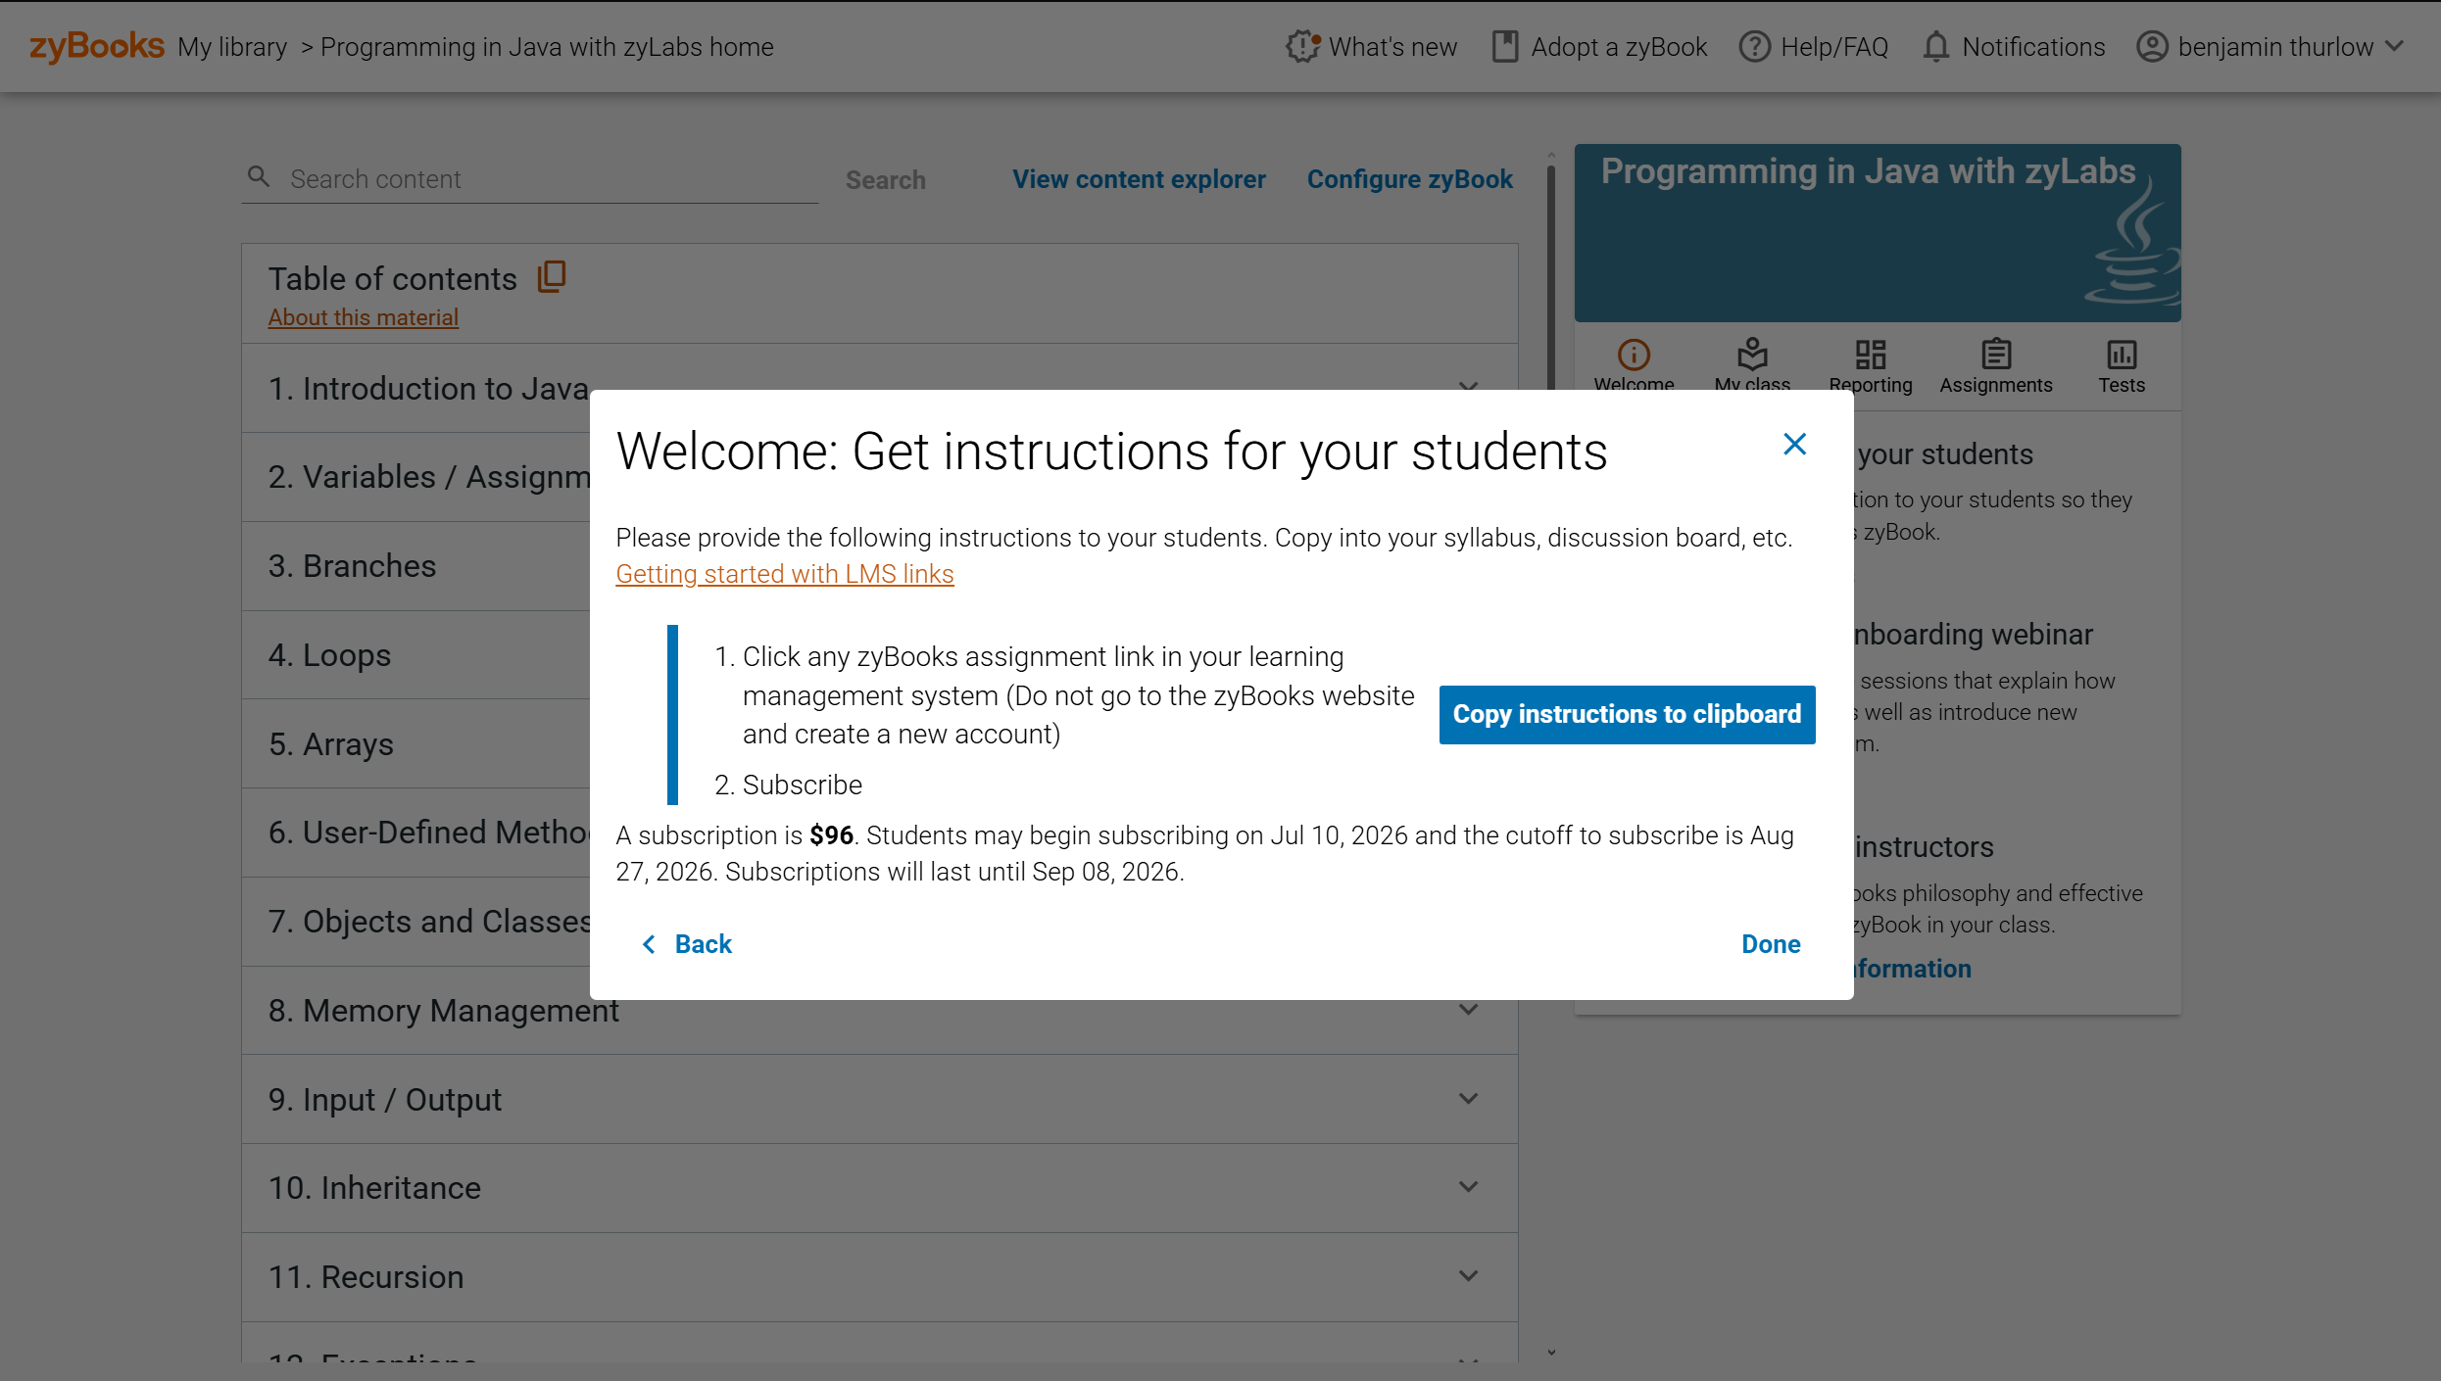2441x1381 pixels.
Task: Expand chapter 1 Introduction to Java chevron
Action: (1468, 386)
